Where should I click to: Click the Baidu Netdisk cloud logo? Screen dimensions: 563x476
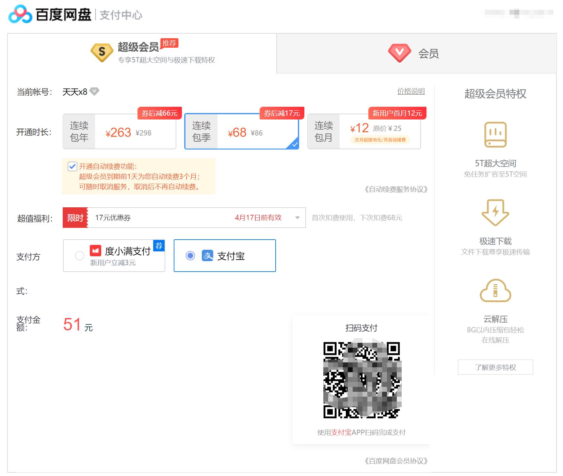(20, 14)
